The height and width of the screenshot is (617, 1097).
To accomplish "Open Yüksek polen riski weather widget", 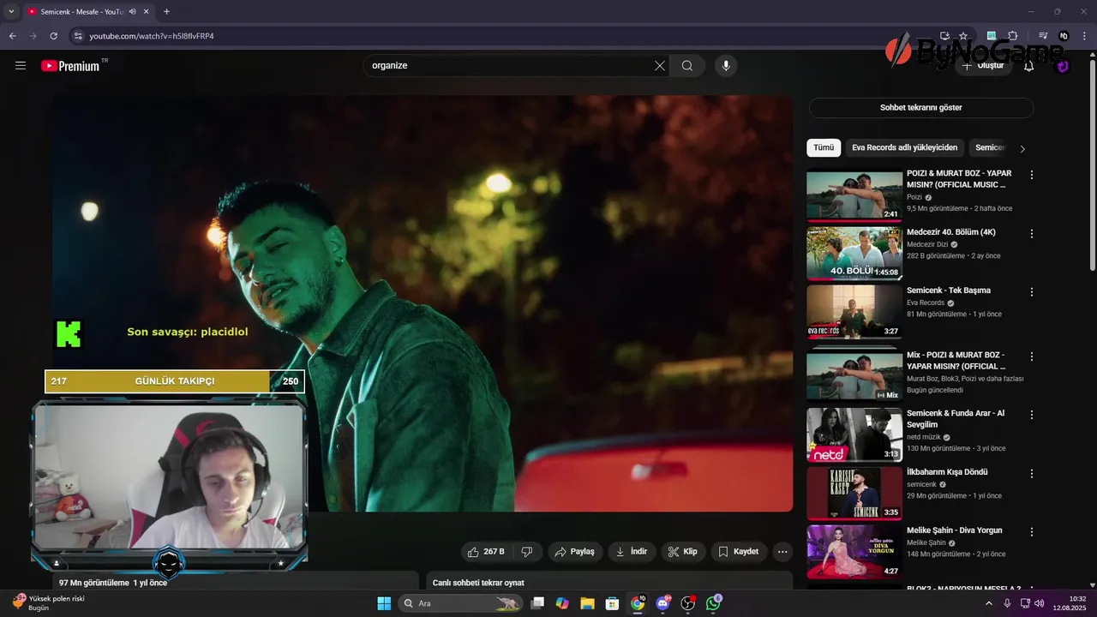I will [47, 603].
